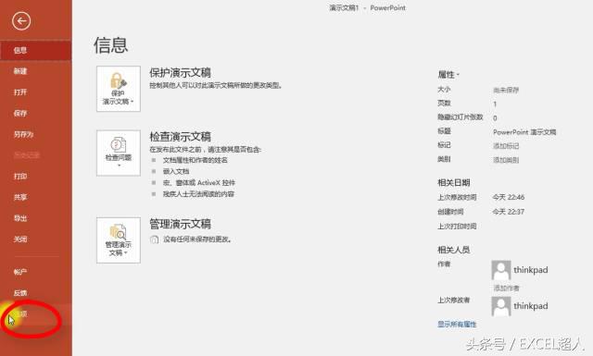Click the author name thinkpad under 作者

(531, 270)
